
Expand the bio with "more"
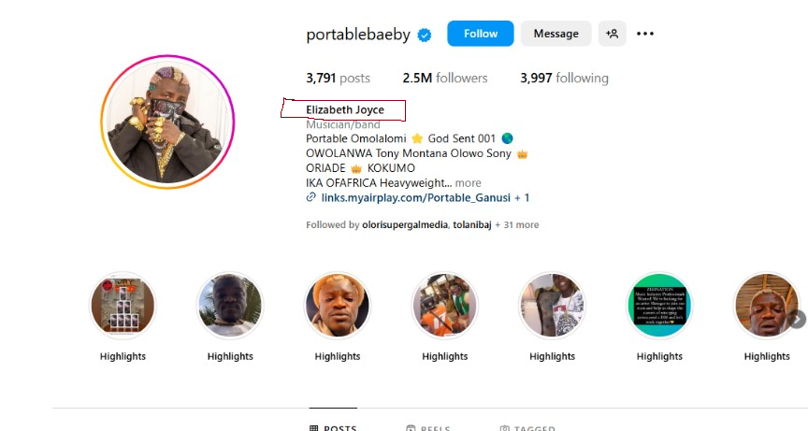point(469,183)
